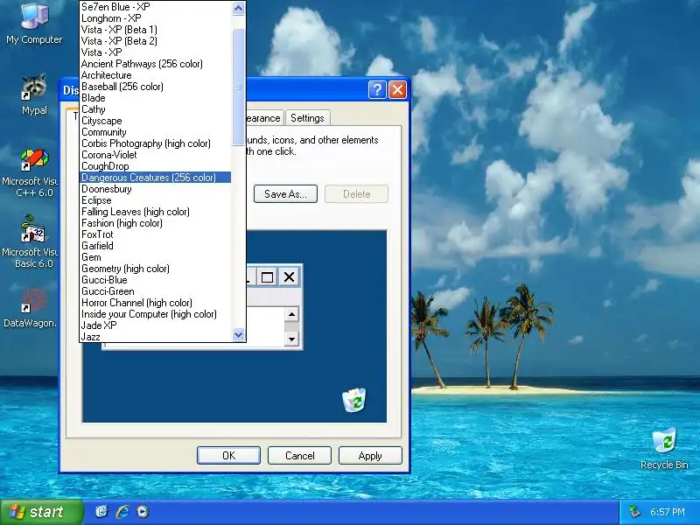Click the Start button
Image resolution: width=700 pixels, height=525 pixels.
pos(41,512)
